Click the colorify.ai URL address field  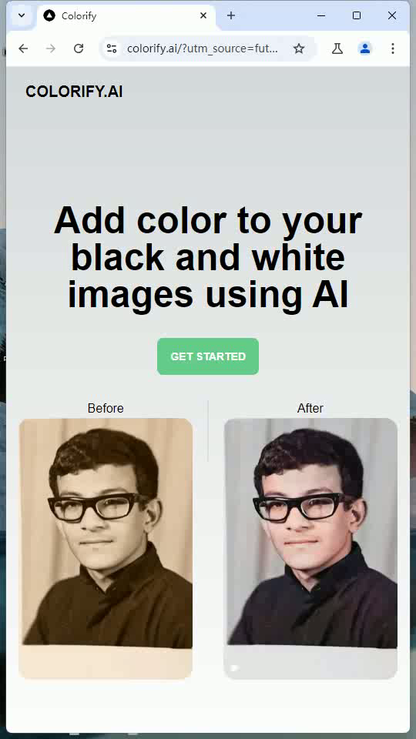click(203, 48)
